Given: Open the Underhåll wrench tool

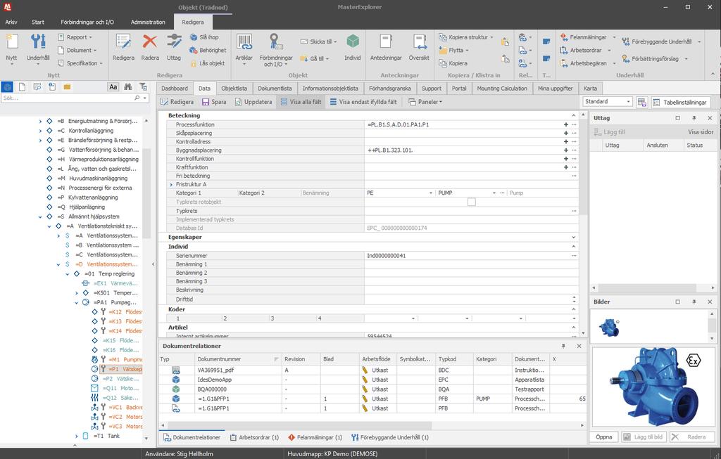Looking at the screenshot, I should pos(38,47).
